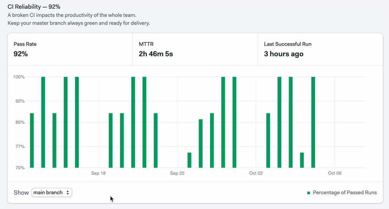Click the Oct 02 axis date label
This screenshot has width=389, height=209.
pyautogui.click(x=256, y=173)
